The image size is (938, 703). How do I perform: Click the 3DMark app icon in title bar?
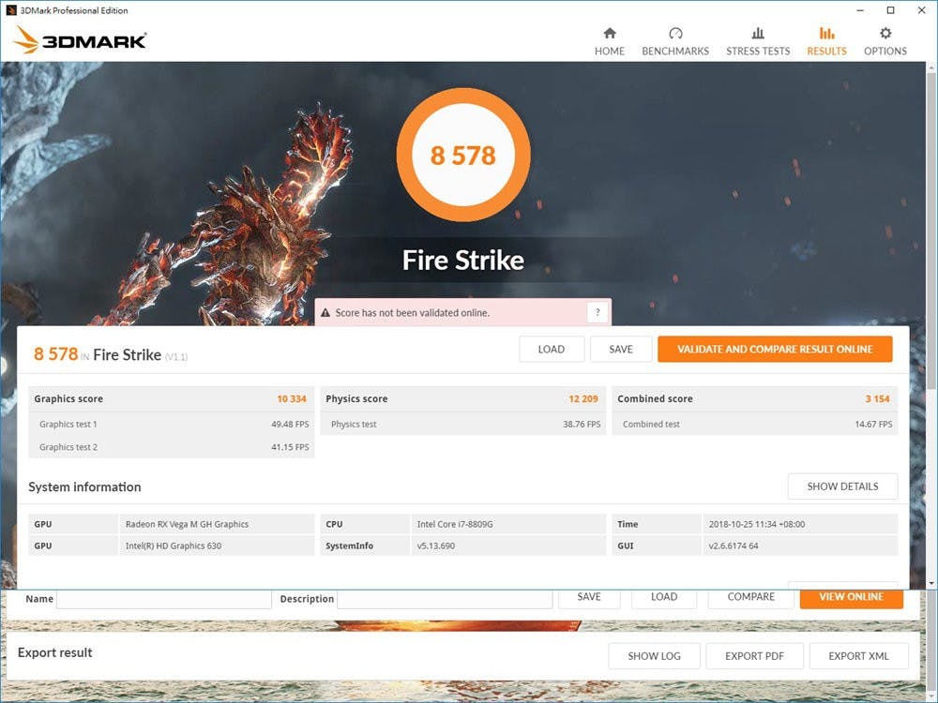tap(10, 10)
